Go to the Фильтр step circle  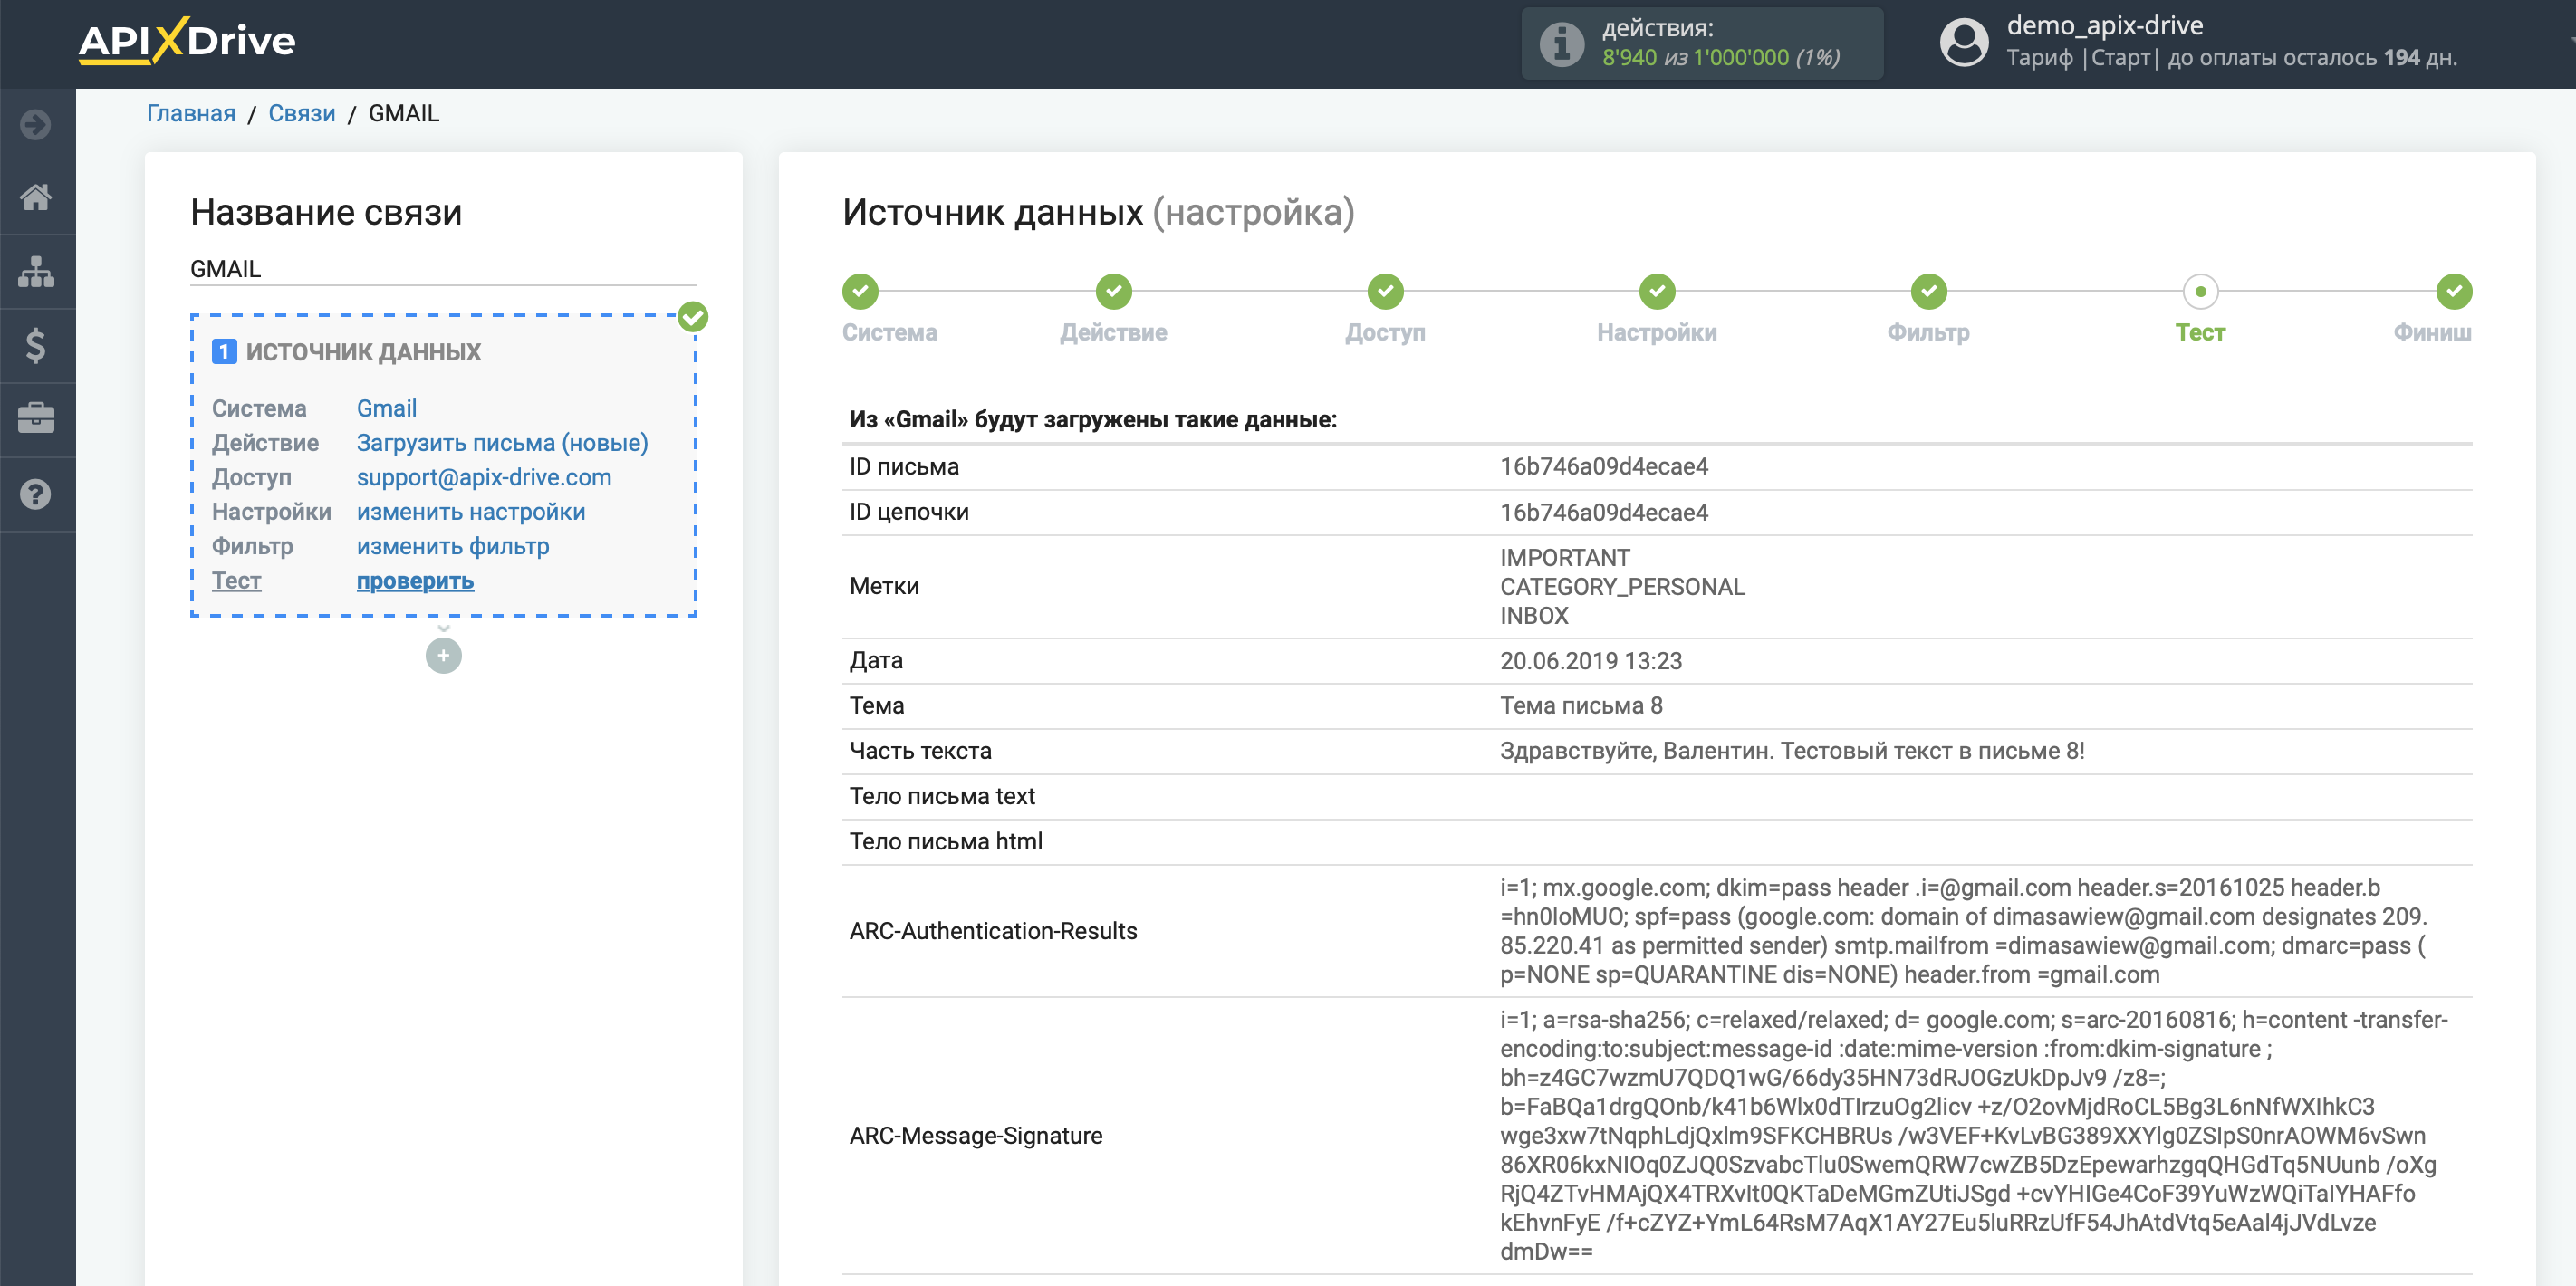point(1929,292)
